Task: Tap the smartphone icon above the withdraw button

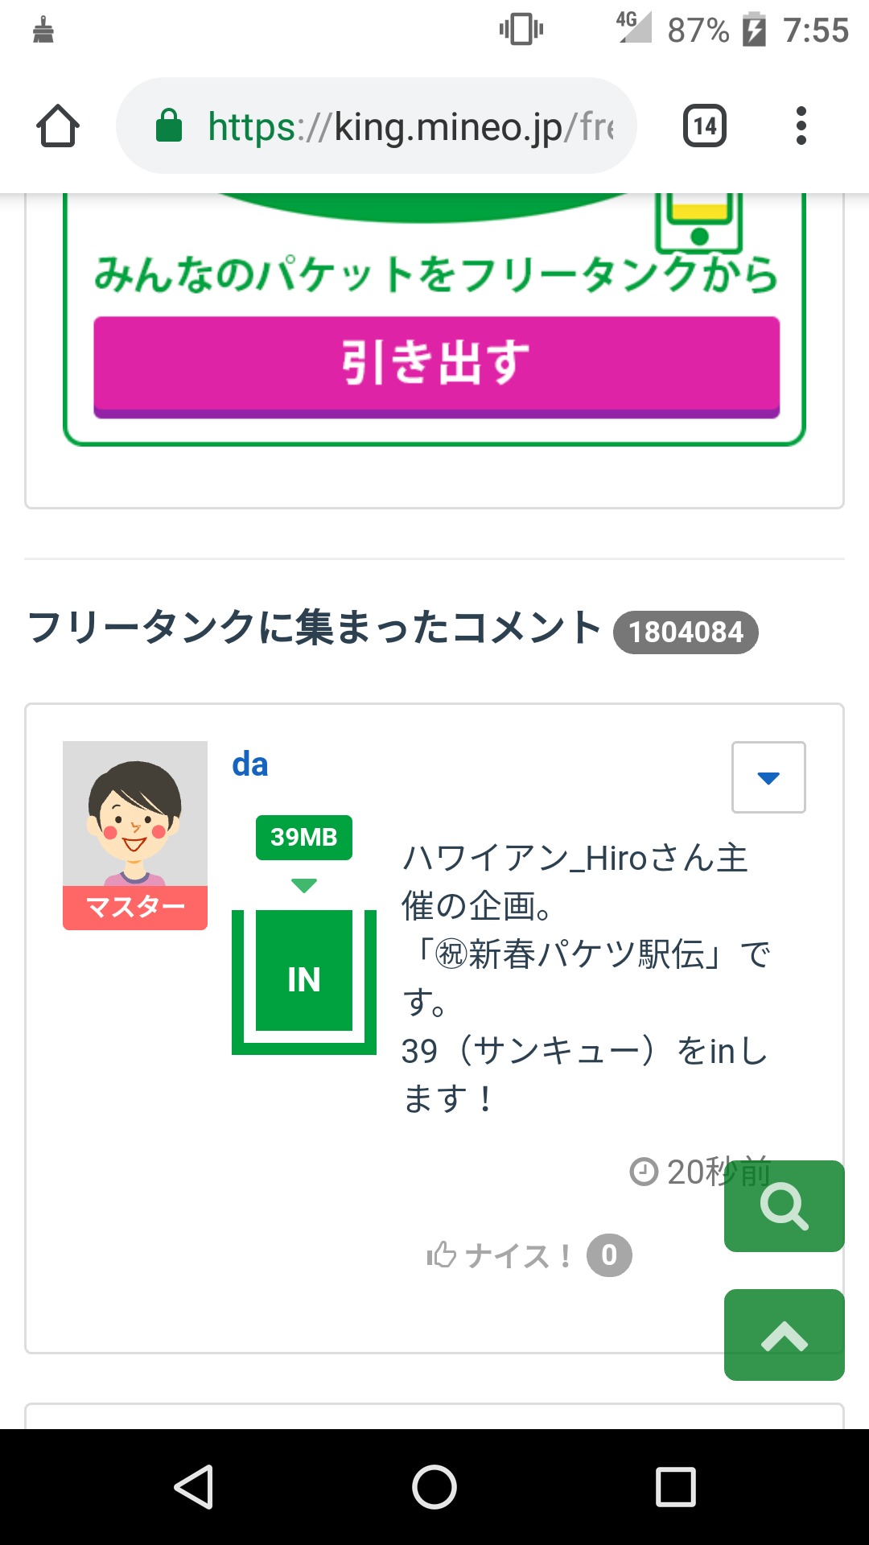Action: (x=698, y=221)
